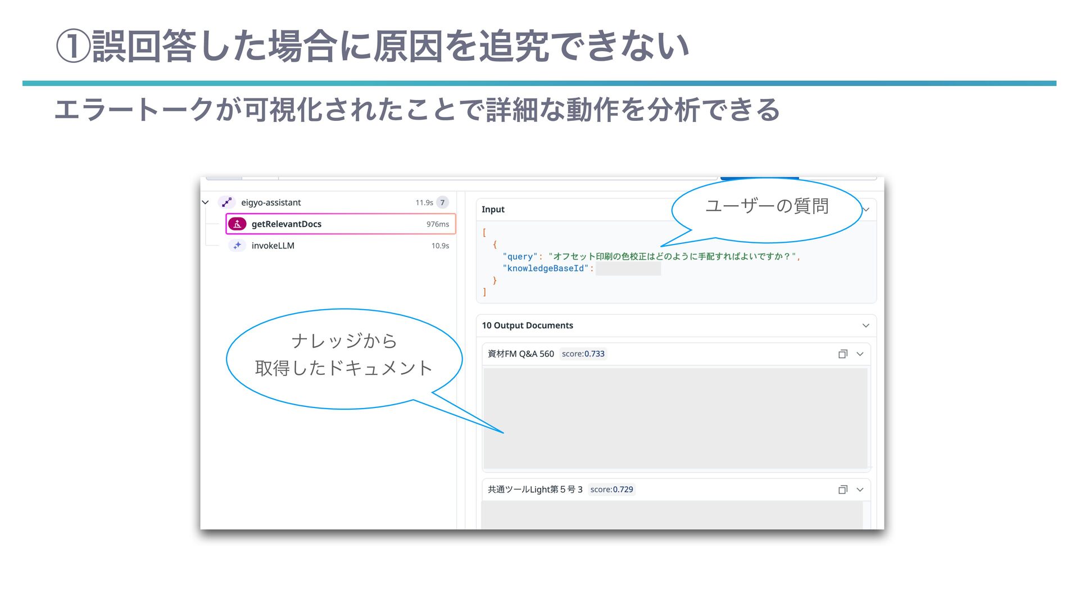This screenshot has height=607, width=1079.
Task: Click the score:0.729 badge
Action: click(x=611, y=490)
